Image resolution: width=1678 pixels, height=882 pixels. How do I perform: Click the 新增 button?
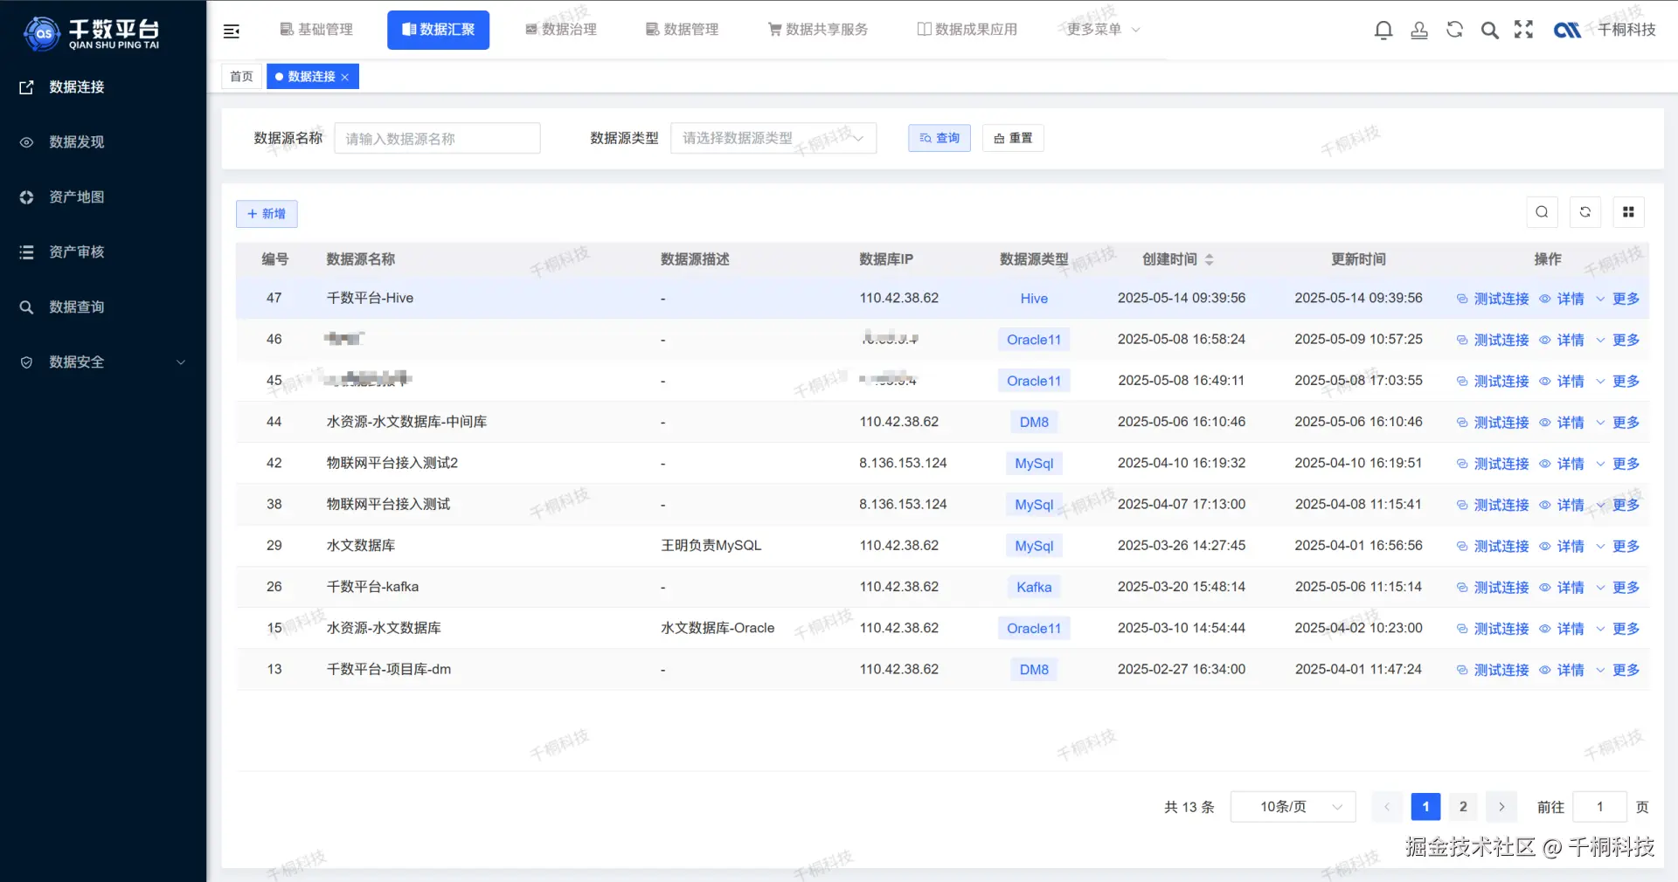(x=267, y=214)
